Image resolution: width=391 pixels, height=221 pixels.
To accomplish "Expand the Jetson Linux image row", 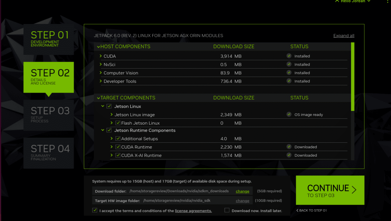I will (112, 115).
